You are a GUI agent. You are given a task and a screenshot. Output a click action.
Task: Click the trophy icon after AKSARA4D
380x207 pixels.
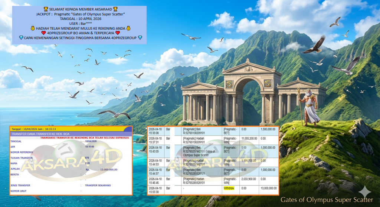point(115,9)
